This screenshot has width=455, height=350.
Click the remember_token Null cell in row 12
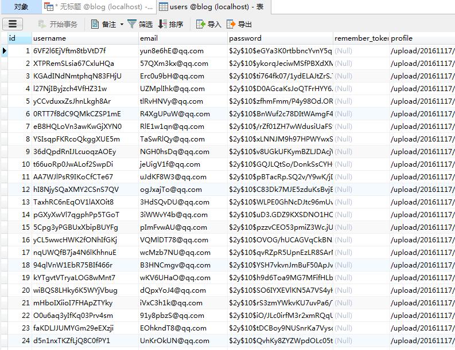344,190
